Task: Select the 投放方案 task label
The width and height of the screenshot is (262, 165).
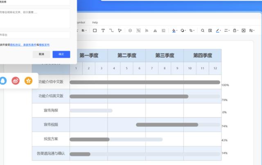Action: pyautogui.click(x=51, y=139)
